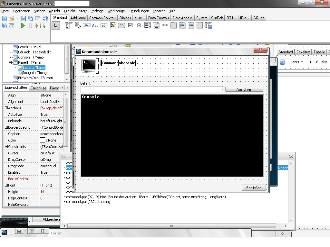Click the New Unit toolbar icon

4,18
